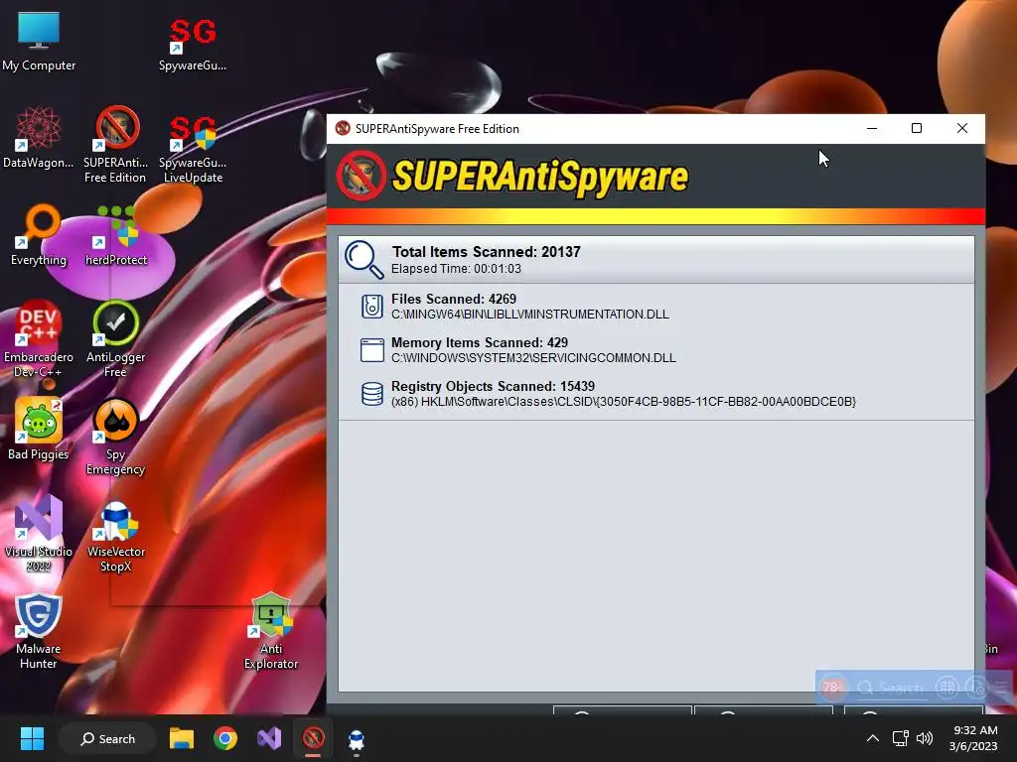Open AntiLogger Free shortcut
Viewport: 1017px width, 762px height.
click(x=115, y=338)
